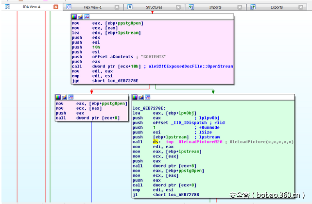
Task: Click the pencil icon on the small left block
Action: (64, 98)
